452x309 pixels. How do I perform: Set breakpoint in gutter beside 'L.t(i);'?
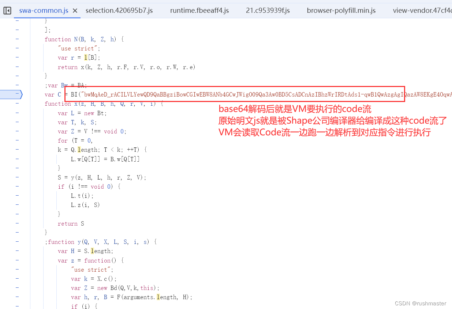17,196
